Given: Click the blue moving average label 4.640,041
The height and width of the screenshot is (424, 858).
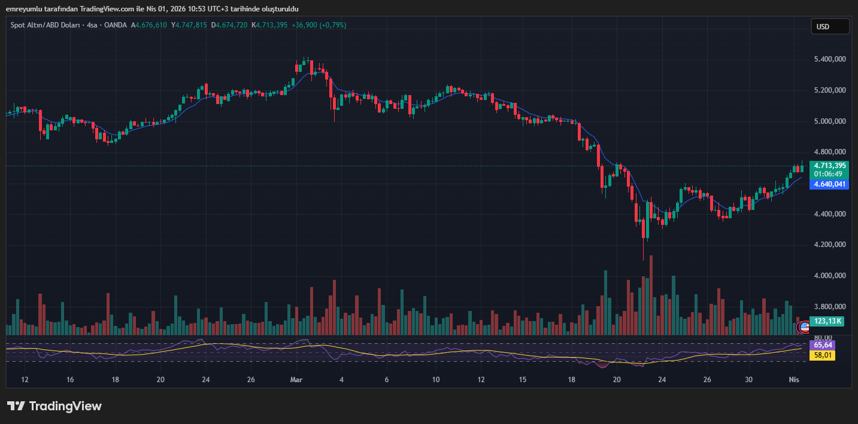Looking at the screenshot, I should 829,184.
